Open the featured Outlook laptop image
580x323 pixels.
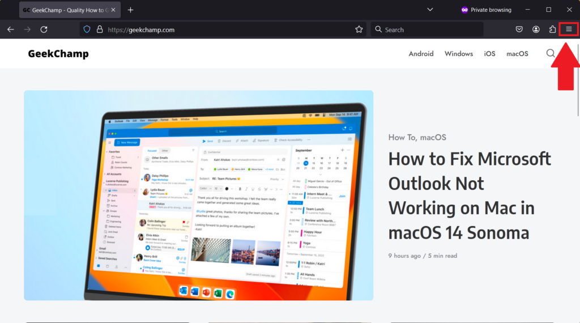click(199, 195)
